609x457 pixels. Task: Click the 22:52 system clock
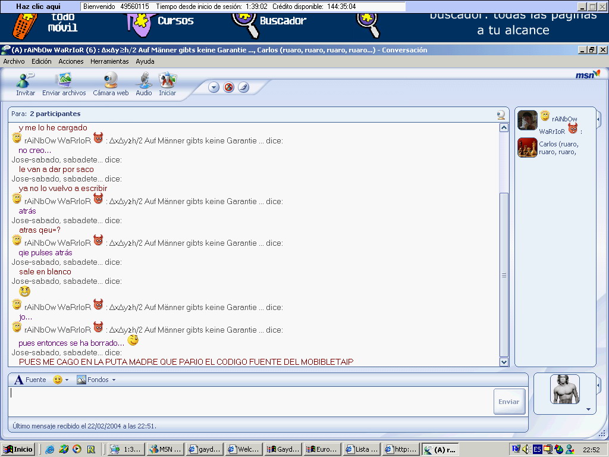[x=591, y=450]
